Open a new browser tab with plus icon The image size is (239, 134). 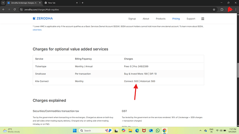(82, 3)
